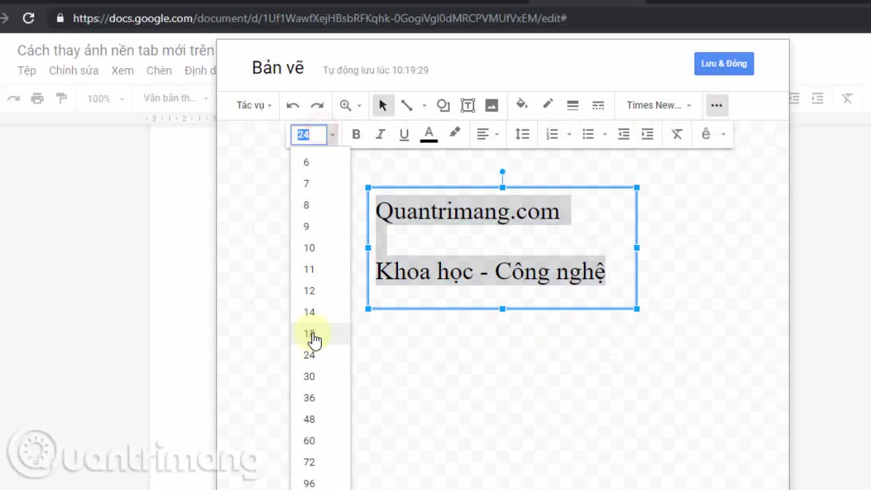
Task: Apply a numbered list
Action: (x=553, y=134)
